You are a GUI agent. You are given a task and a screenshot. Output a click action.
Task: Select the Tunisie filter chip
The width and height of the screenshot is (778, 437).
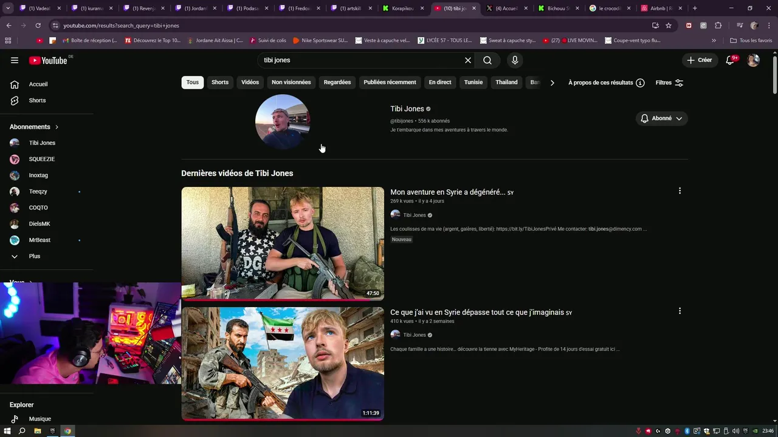(x=473, y=83)
